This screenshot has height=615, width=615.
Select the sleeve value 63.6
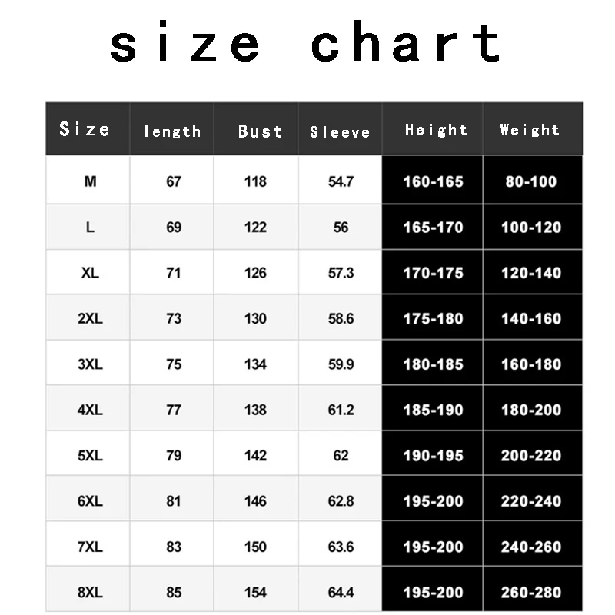click(x=341, y=547)
